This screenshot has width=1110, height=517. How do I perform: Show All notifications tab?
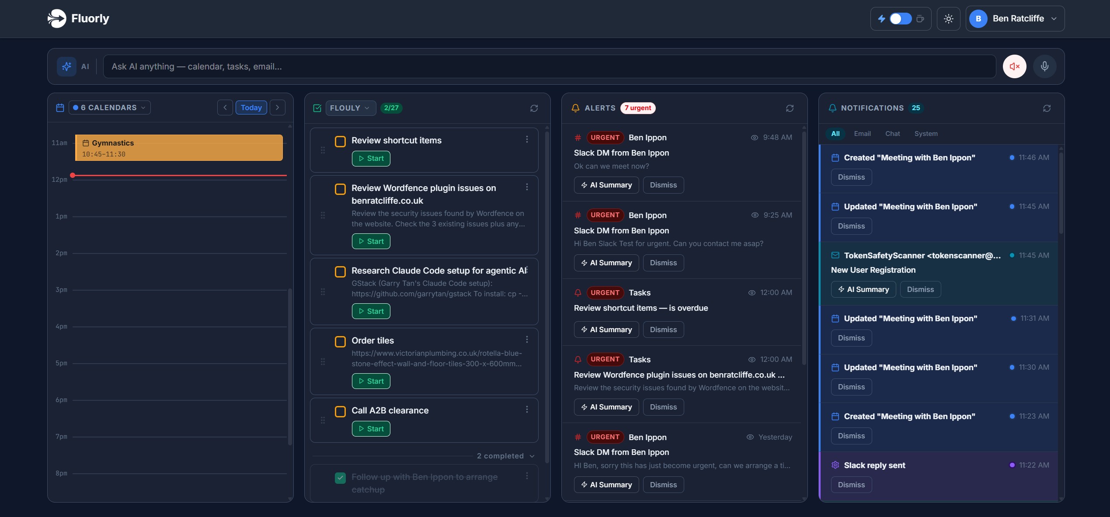click(835, 134)
